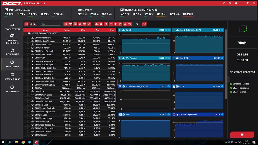Toggle the question-mark filter left of the funnel
The image size is (258, 145).
click(x=130, y=24)
